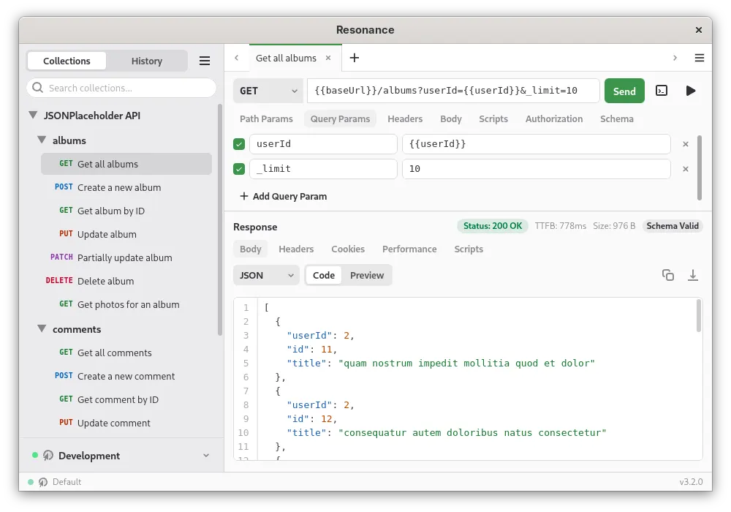Open the main menu at top right
Image resolution: width=731 pixels, height=512 pixels.
tap(699, 58)
